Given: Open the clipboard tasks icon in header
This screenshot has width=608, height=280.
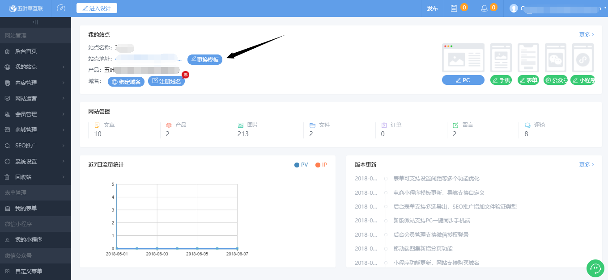Looking at the screenshot, I should [454, 8].
